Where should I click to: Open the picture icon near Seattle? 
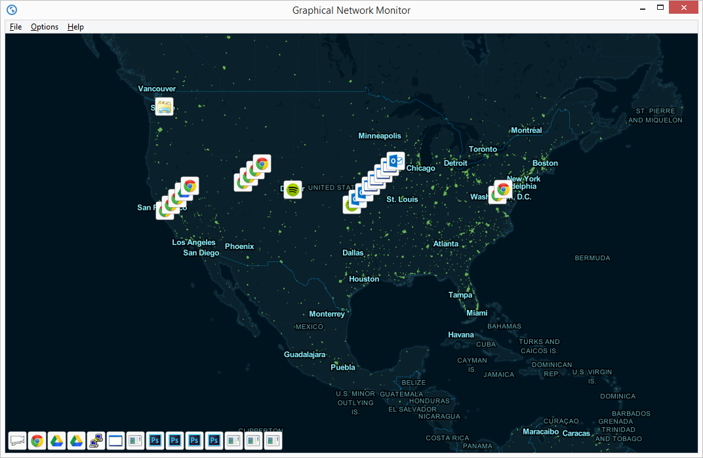coord(163,106)
